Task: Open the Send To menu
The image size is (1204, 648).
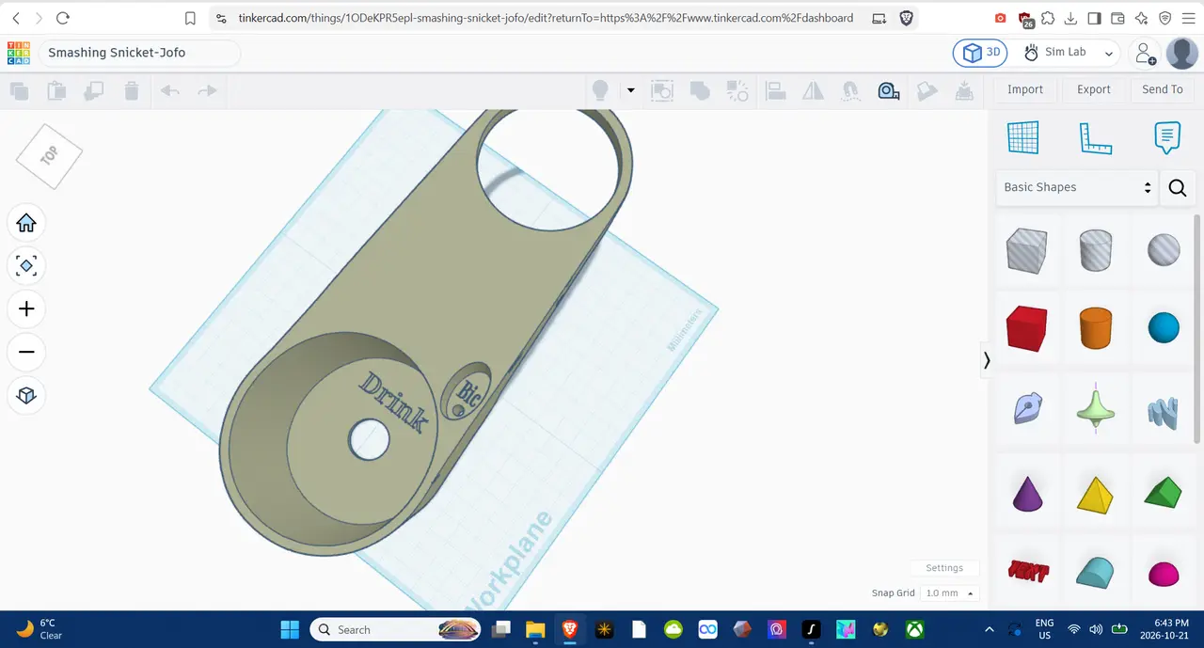Action: [1163, 89]
